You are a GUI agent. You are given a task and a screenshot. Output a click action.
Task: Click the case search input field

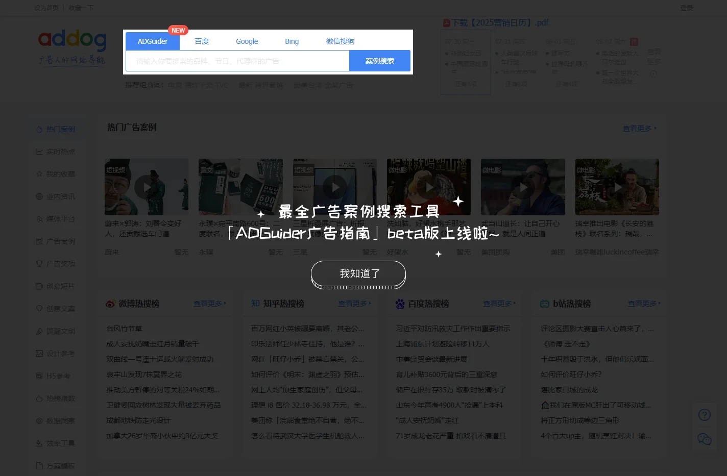[x=237, y=61]
